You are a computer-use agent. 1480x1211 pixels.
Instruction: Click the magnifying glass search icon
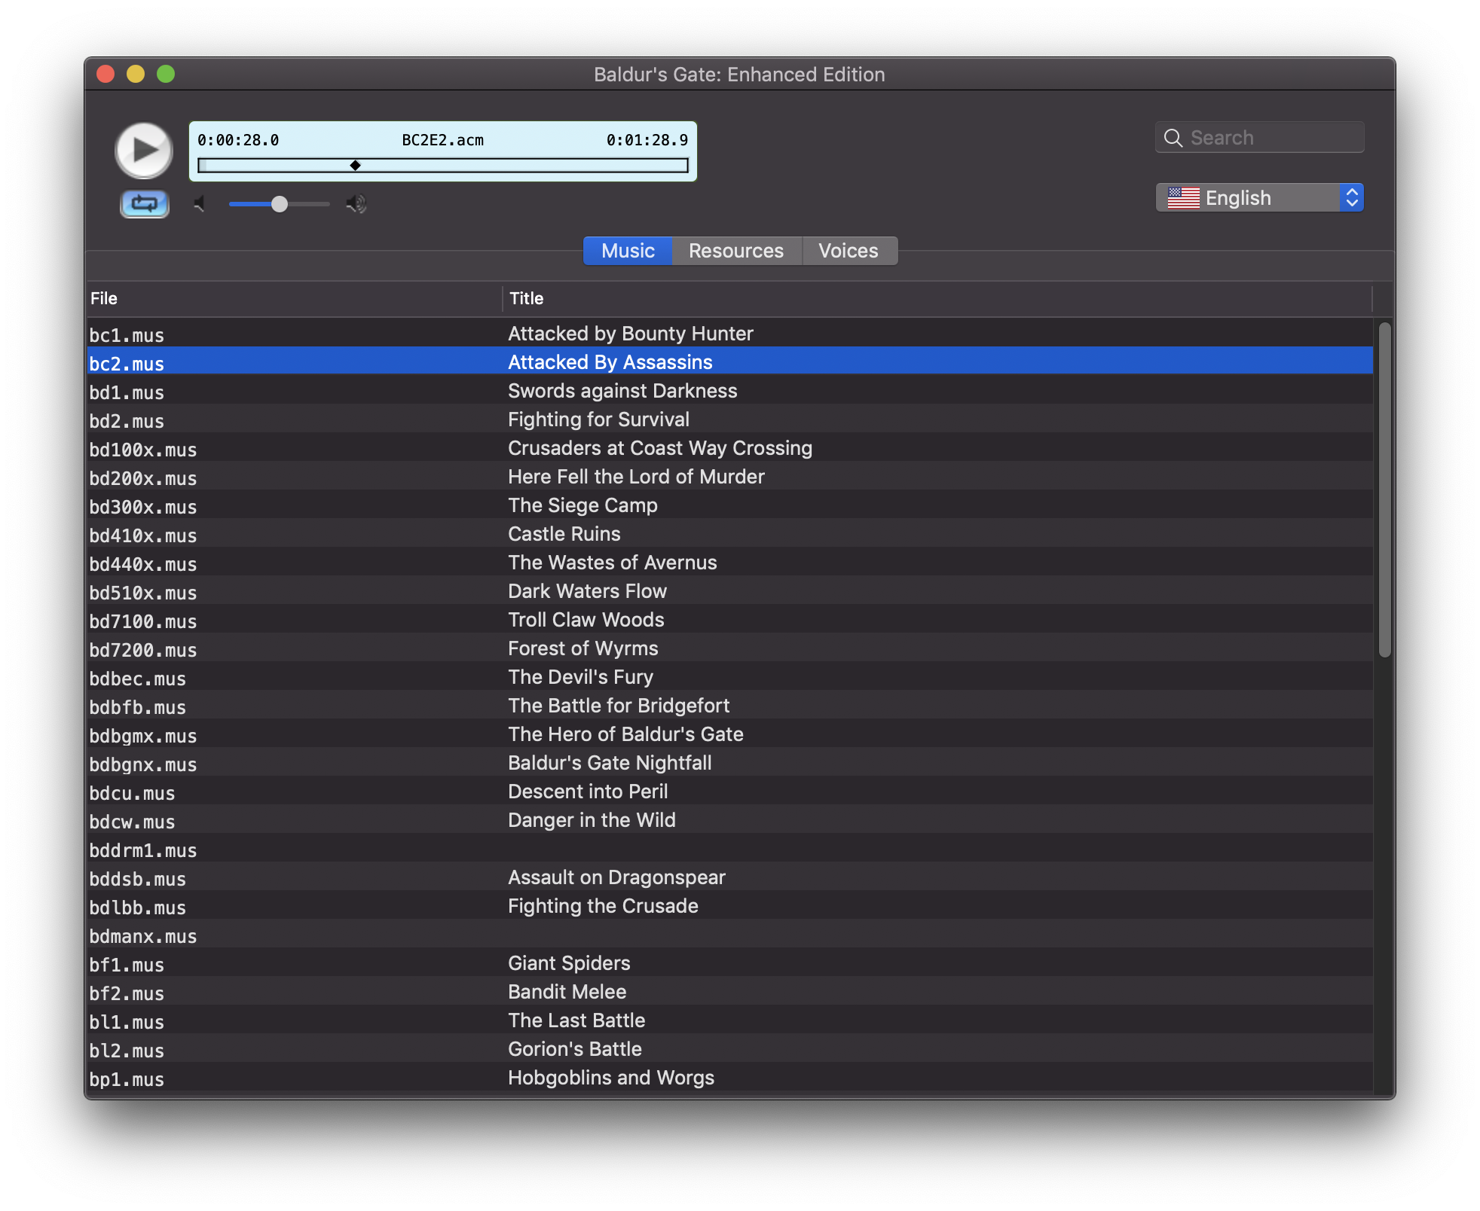click(x=1173, y=138)
